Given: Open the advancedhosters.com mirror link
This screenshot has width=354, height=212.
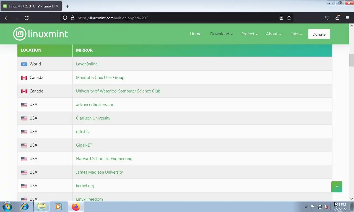Looking at the screenshot, I should tap(96, 105).
